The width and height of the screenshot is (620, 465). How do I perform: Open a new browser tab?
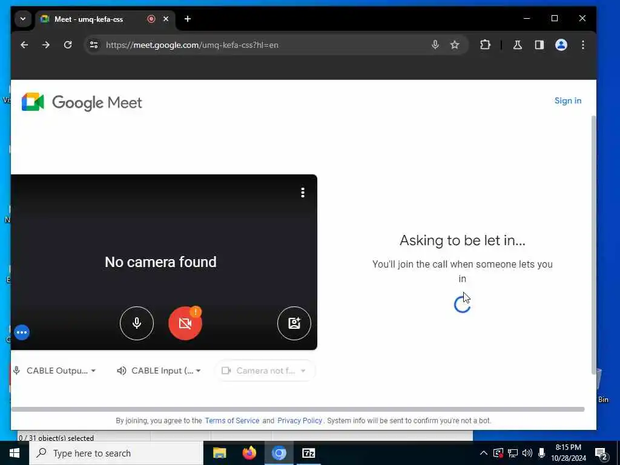[x=188, y=19]
